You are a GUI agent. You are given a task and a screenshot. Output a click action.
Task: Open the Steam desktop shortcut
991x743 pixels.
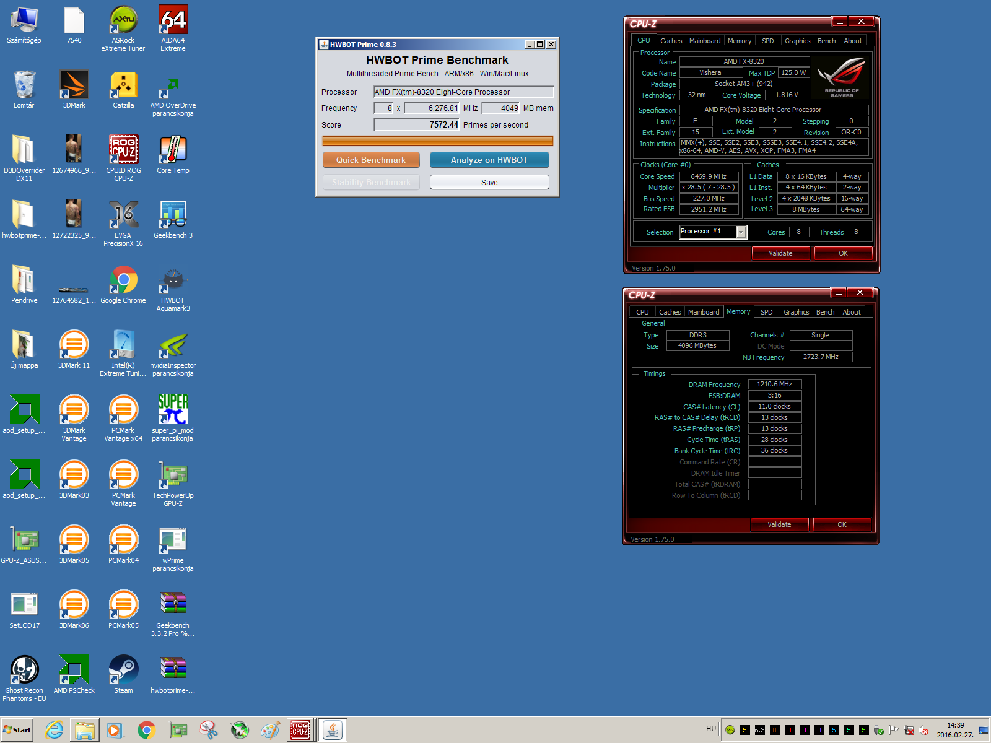point(123,675)
